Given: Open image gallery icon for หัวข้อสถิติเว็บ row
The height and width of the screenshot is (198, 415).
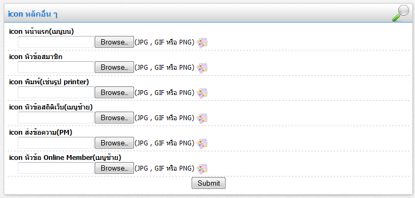Looking at the screenshot, I should [x=202, y=118].
